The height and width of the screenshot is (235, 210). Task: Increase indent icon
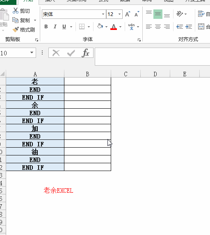click(189, 27)
